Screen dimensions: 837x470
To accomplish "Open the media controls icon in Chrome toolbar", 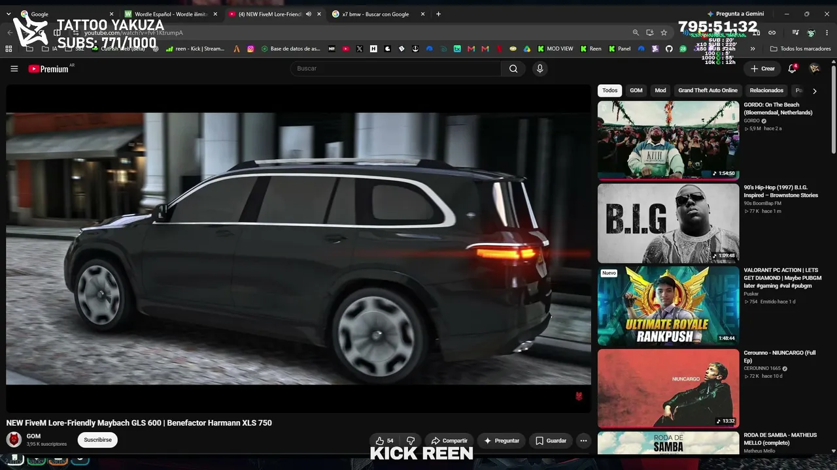I will point(795,33).
